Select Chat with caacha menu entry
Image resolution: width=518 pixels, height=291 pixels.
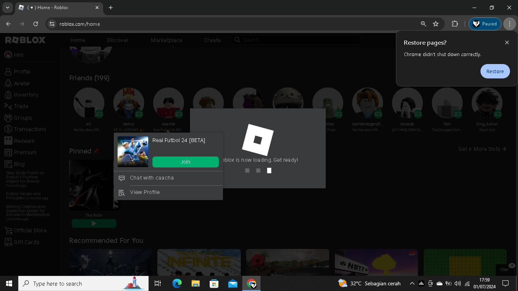[x=168, y=178]
